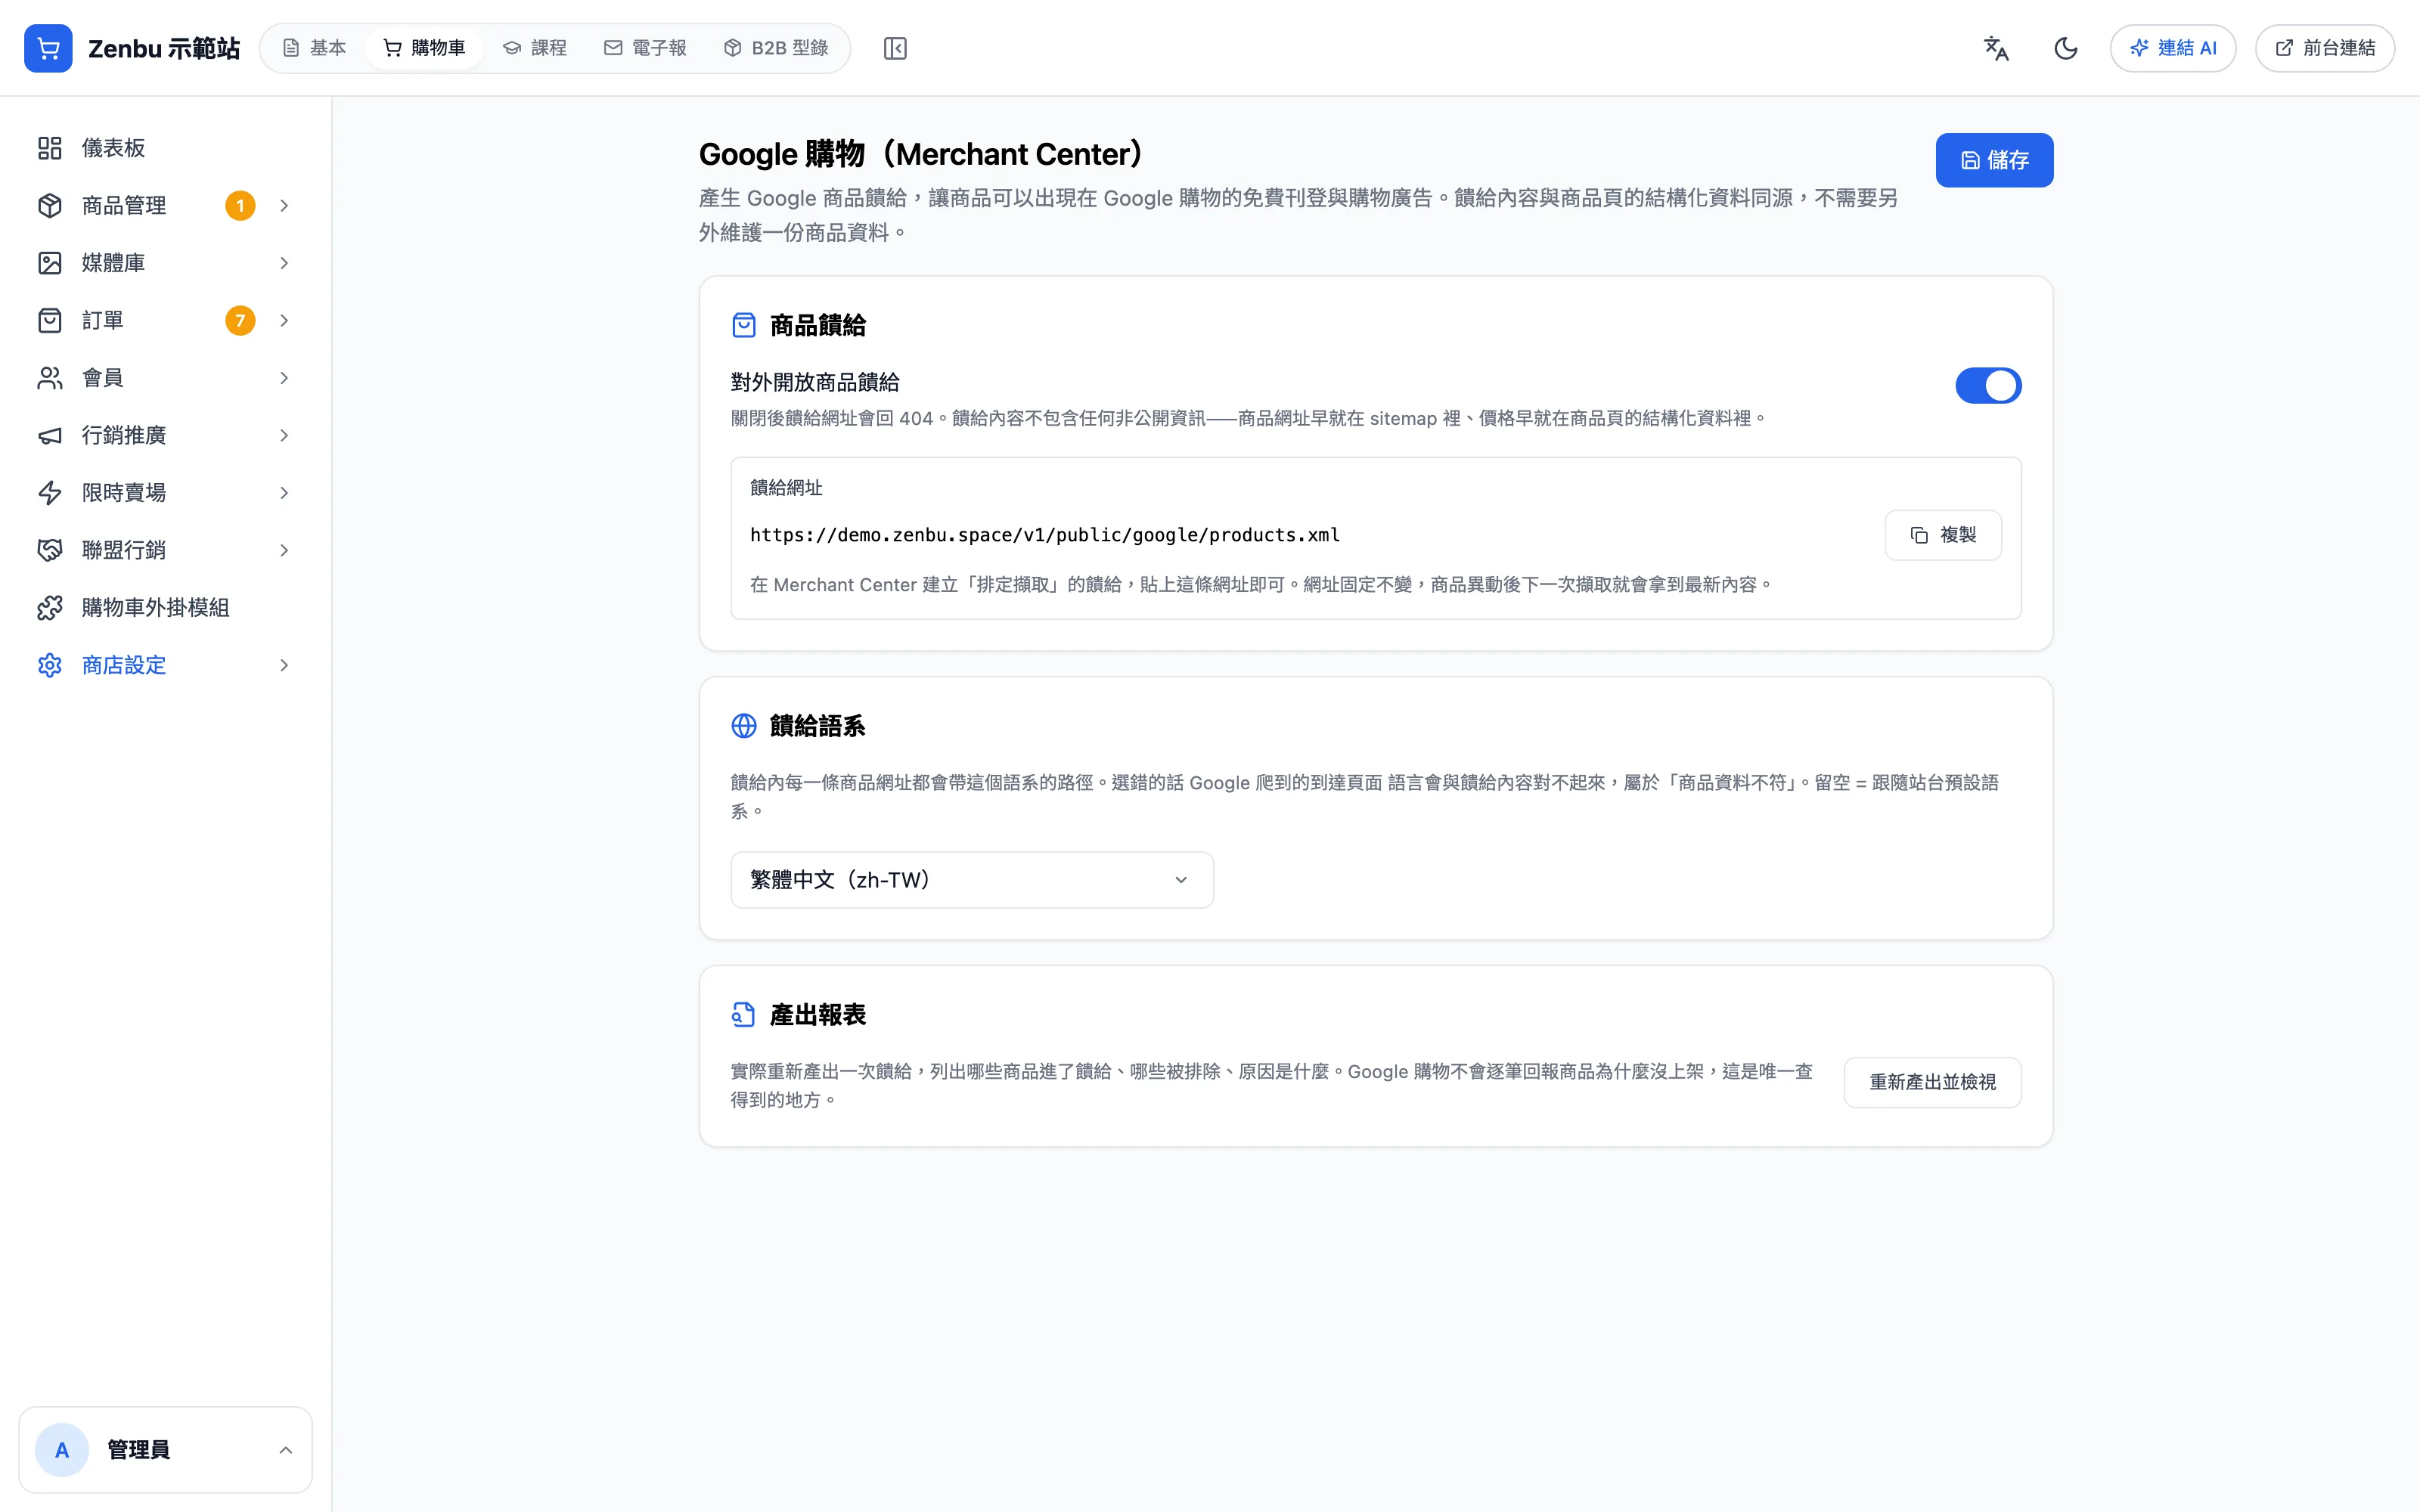Switch to the B2B 型錄 tab
2420x1512 pixels.
[x=776, y=48]
